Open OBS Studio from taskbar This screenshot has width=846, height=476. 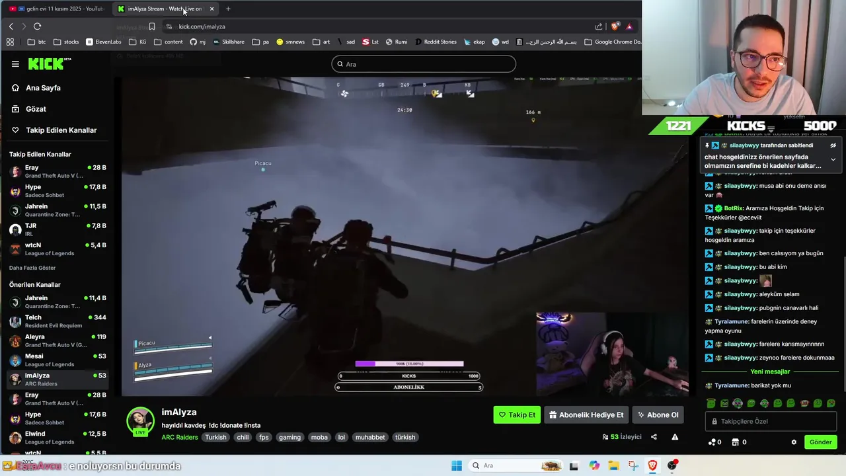[x=672, y=465]
